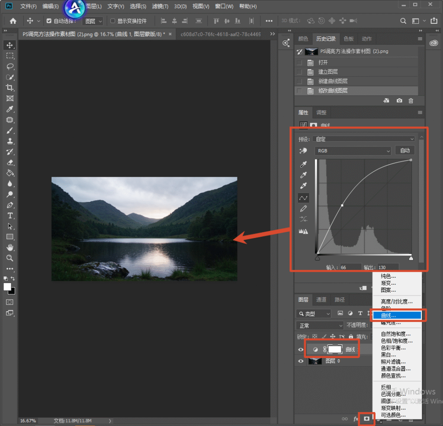
Task: Toggle the 自动选择 checkbox
Action: (49, 21)
